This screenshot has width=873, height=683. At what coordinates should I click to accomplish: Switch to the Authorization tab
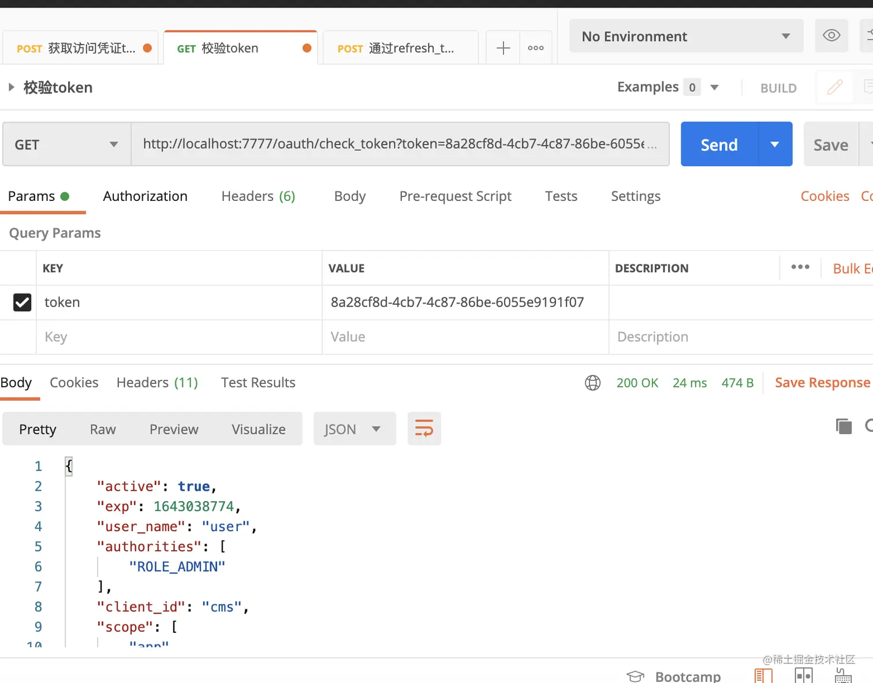coord(145,196)
